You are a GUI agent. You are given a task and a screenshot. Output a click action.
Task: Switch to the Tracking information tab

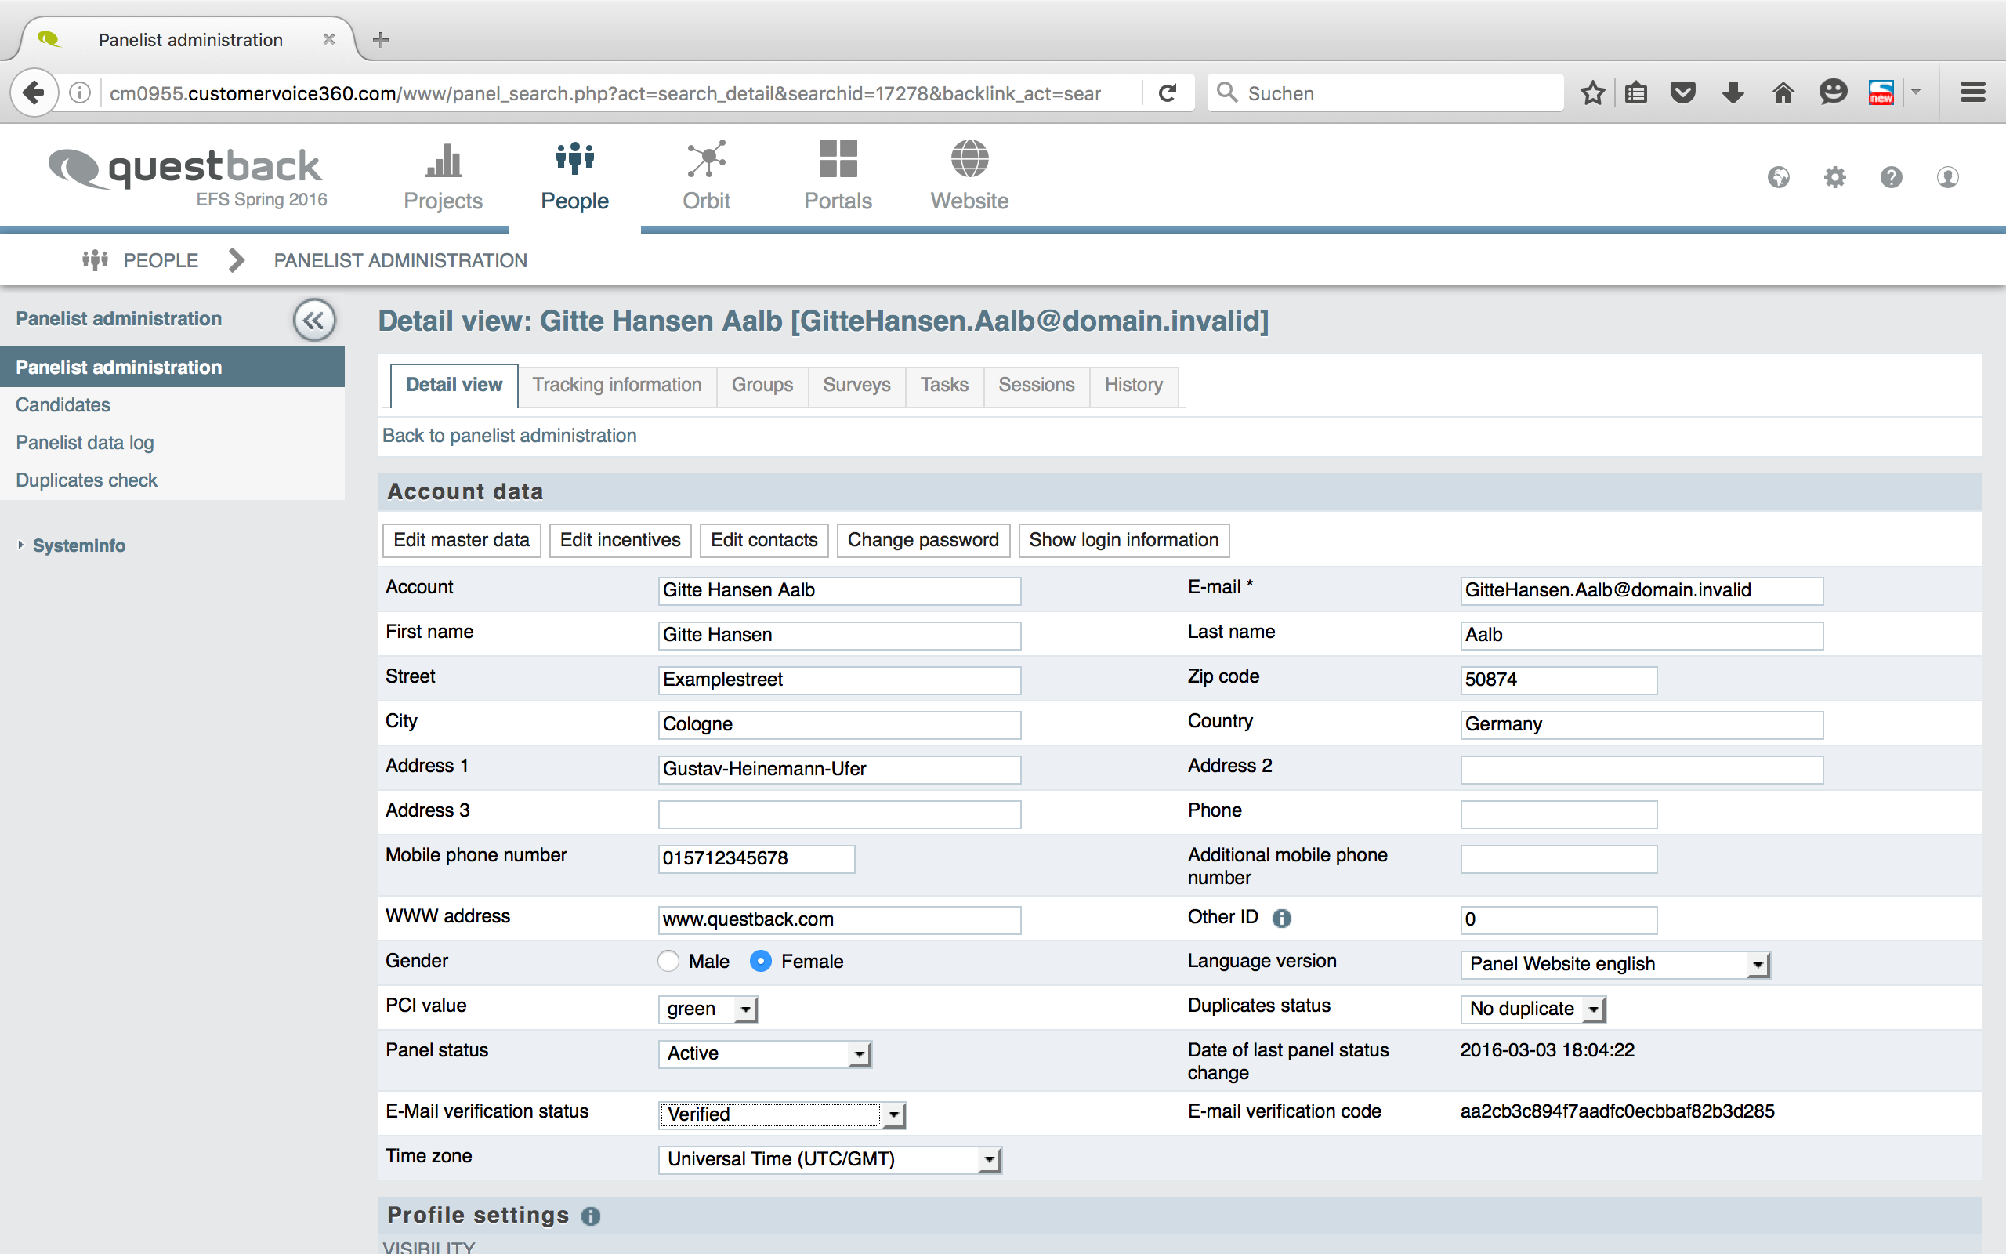pos(617,385)
